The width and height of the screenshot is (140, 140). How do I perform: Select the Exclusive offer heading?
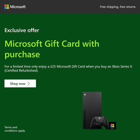click(x=22, y=30)
